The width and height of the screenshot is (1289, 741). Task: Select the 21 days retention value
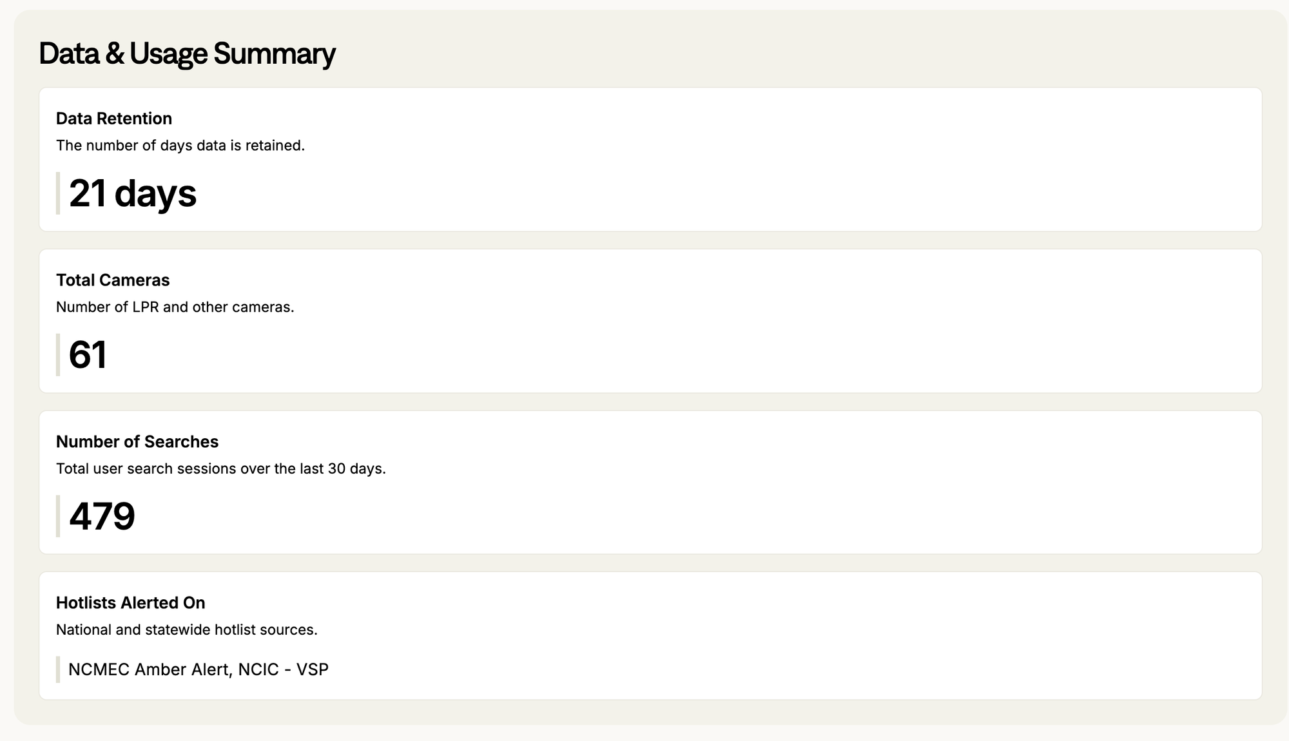[x=133, y=193]
